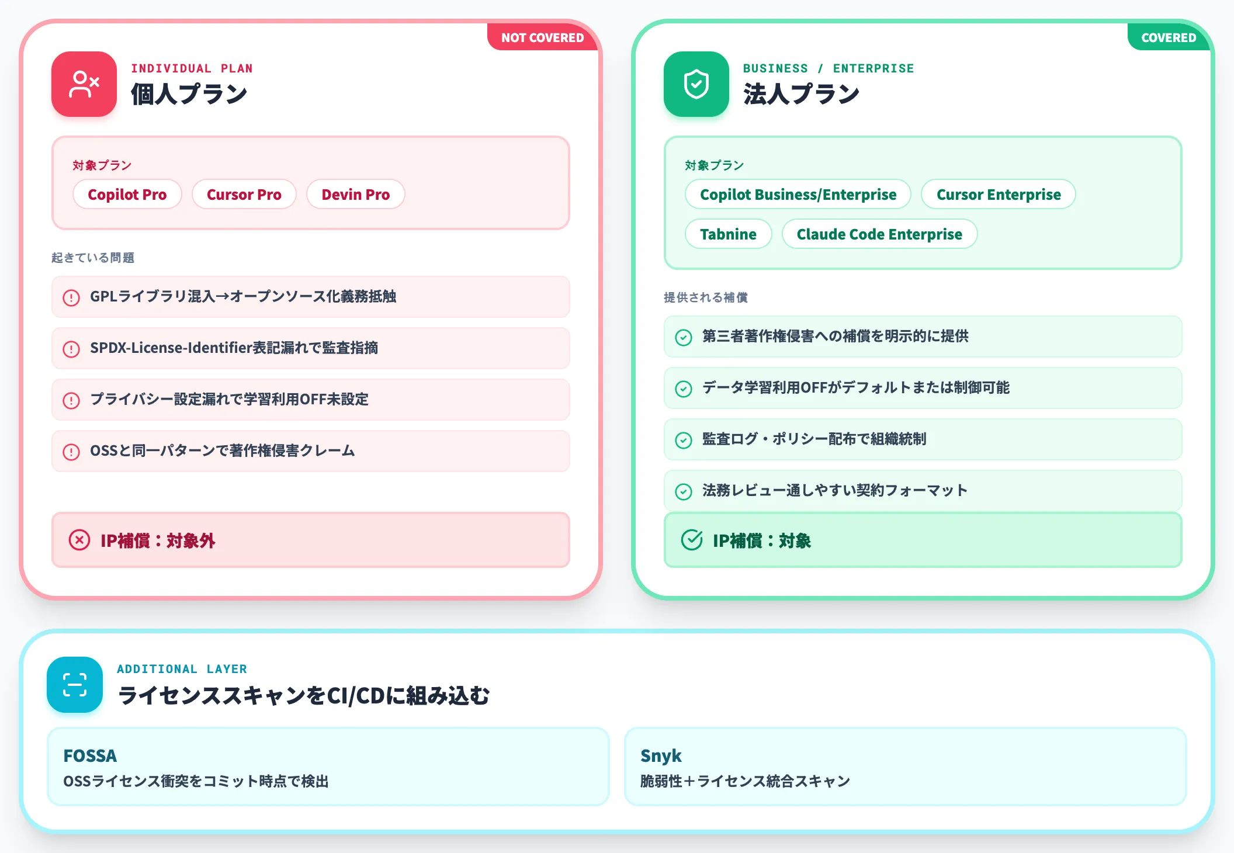Click the INDIVIDUAL PLAN label
This screenshot has width=1234, height=853.
coord(192,68)
